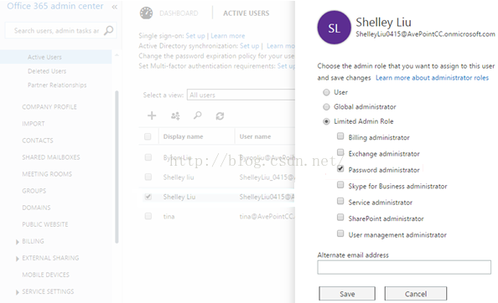The height and width of the screenshot is (303, 498).
Task: Check the Skype for Business administrator checkbox
Action: tap(340, 185)
